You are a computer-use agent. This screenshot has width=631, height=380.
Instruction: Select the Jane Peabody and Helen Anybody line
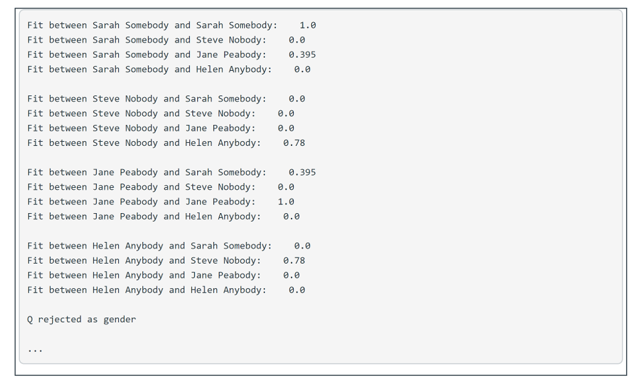(163, 216)
